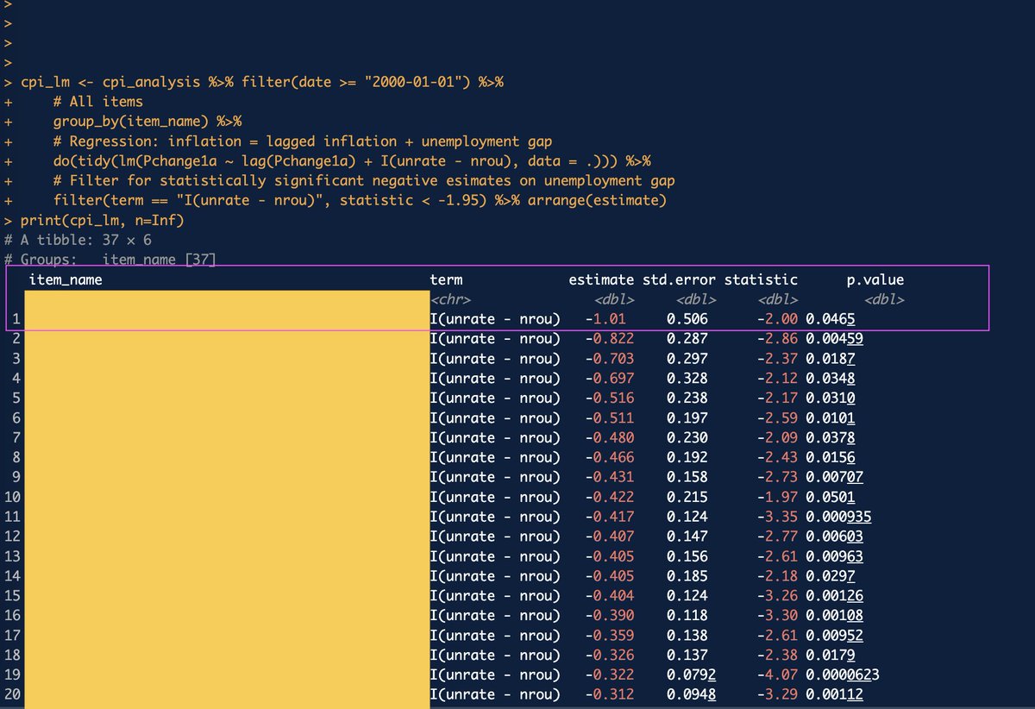Click the 'A tibble: 37 × 6' line

click(78, 240)
